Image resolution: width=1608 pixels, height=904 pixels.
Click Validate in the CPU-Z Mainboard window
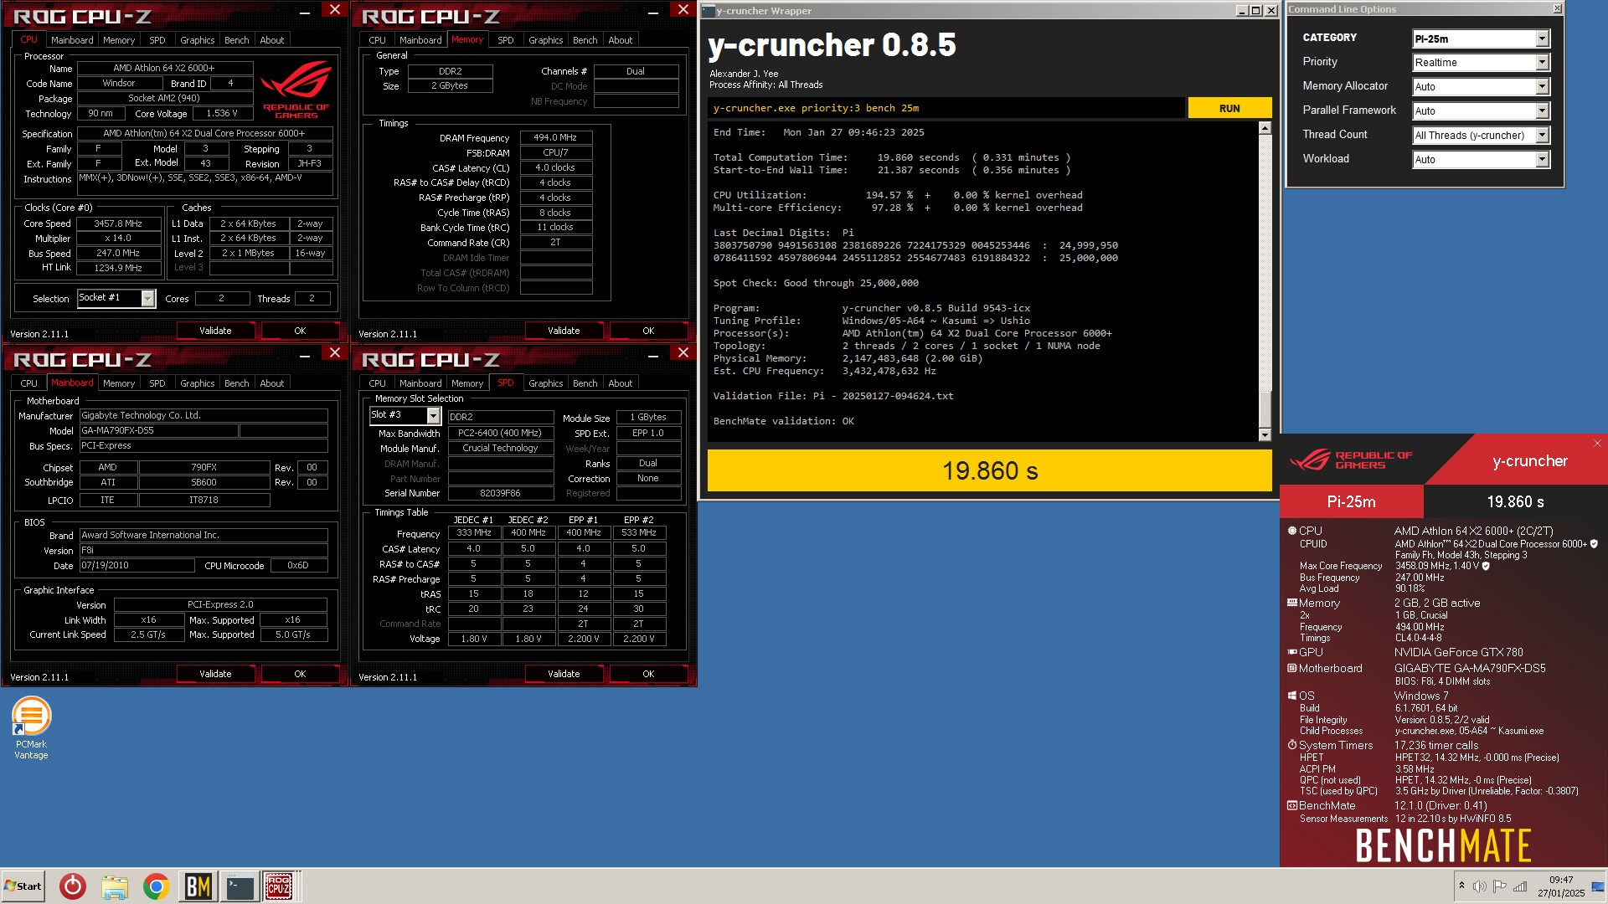coord(215,674)
